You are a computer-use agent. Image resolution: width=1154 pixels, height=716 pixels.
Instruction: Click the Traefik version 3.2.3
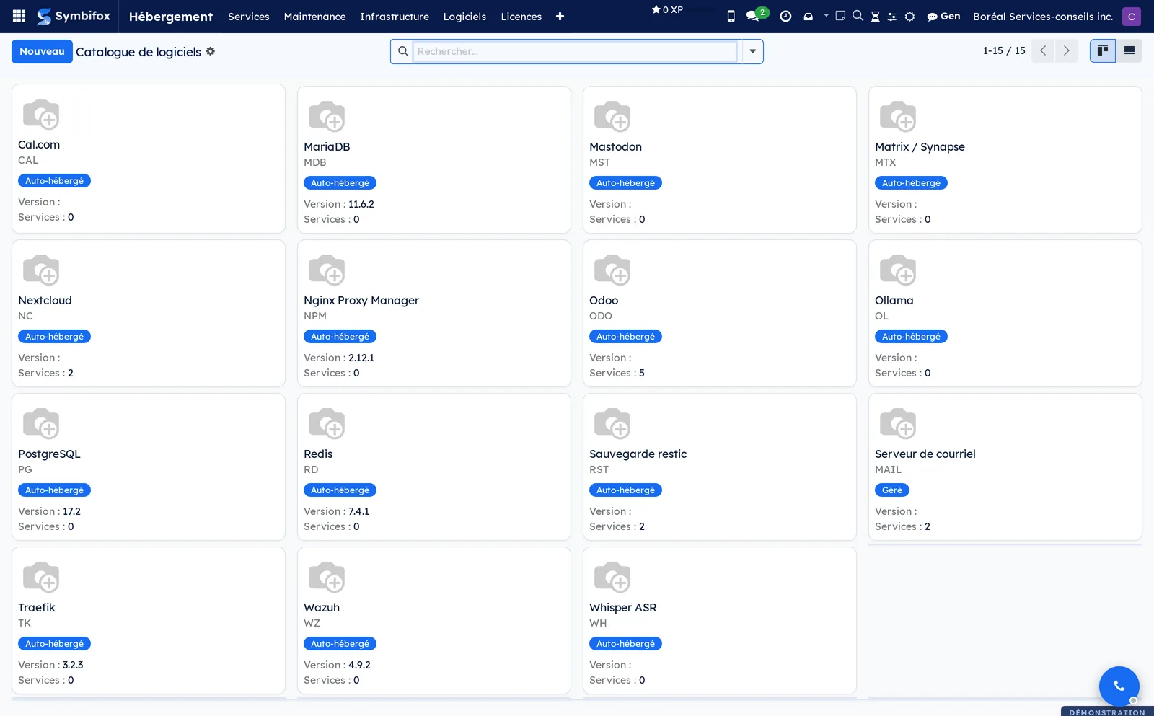point(73,665)
